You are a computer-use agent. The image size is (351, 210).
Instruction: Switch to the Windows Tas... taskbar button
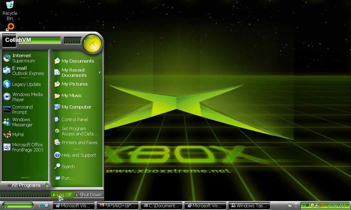[250, 206]
